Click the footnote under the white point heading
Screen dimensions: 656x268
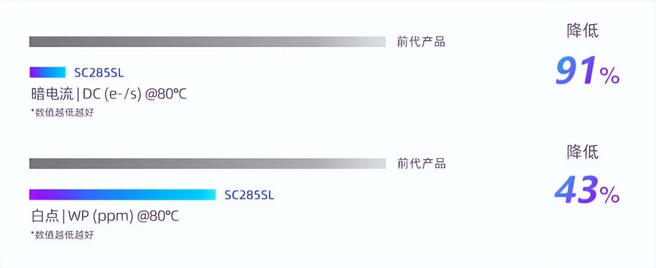click(x=62, y=235)
